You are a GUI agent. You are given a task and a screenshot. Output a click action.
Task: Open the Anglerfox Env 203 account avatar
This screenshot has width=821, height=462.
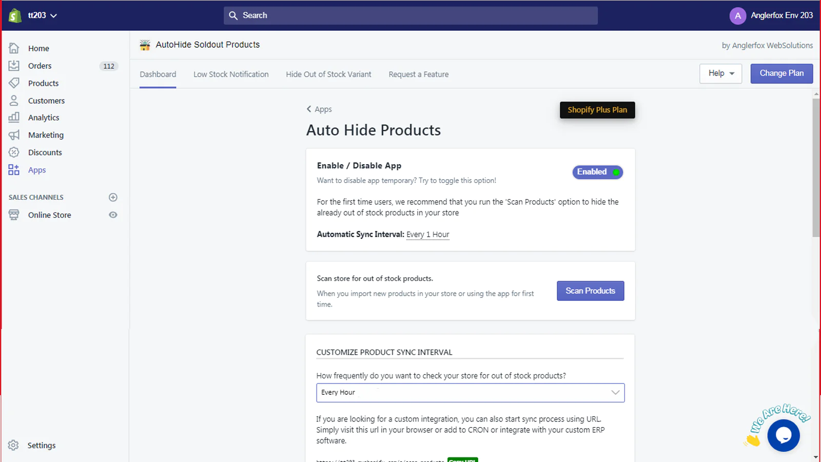click(737, 15)
